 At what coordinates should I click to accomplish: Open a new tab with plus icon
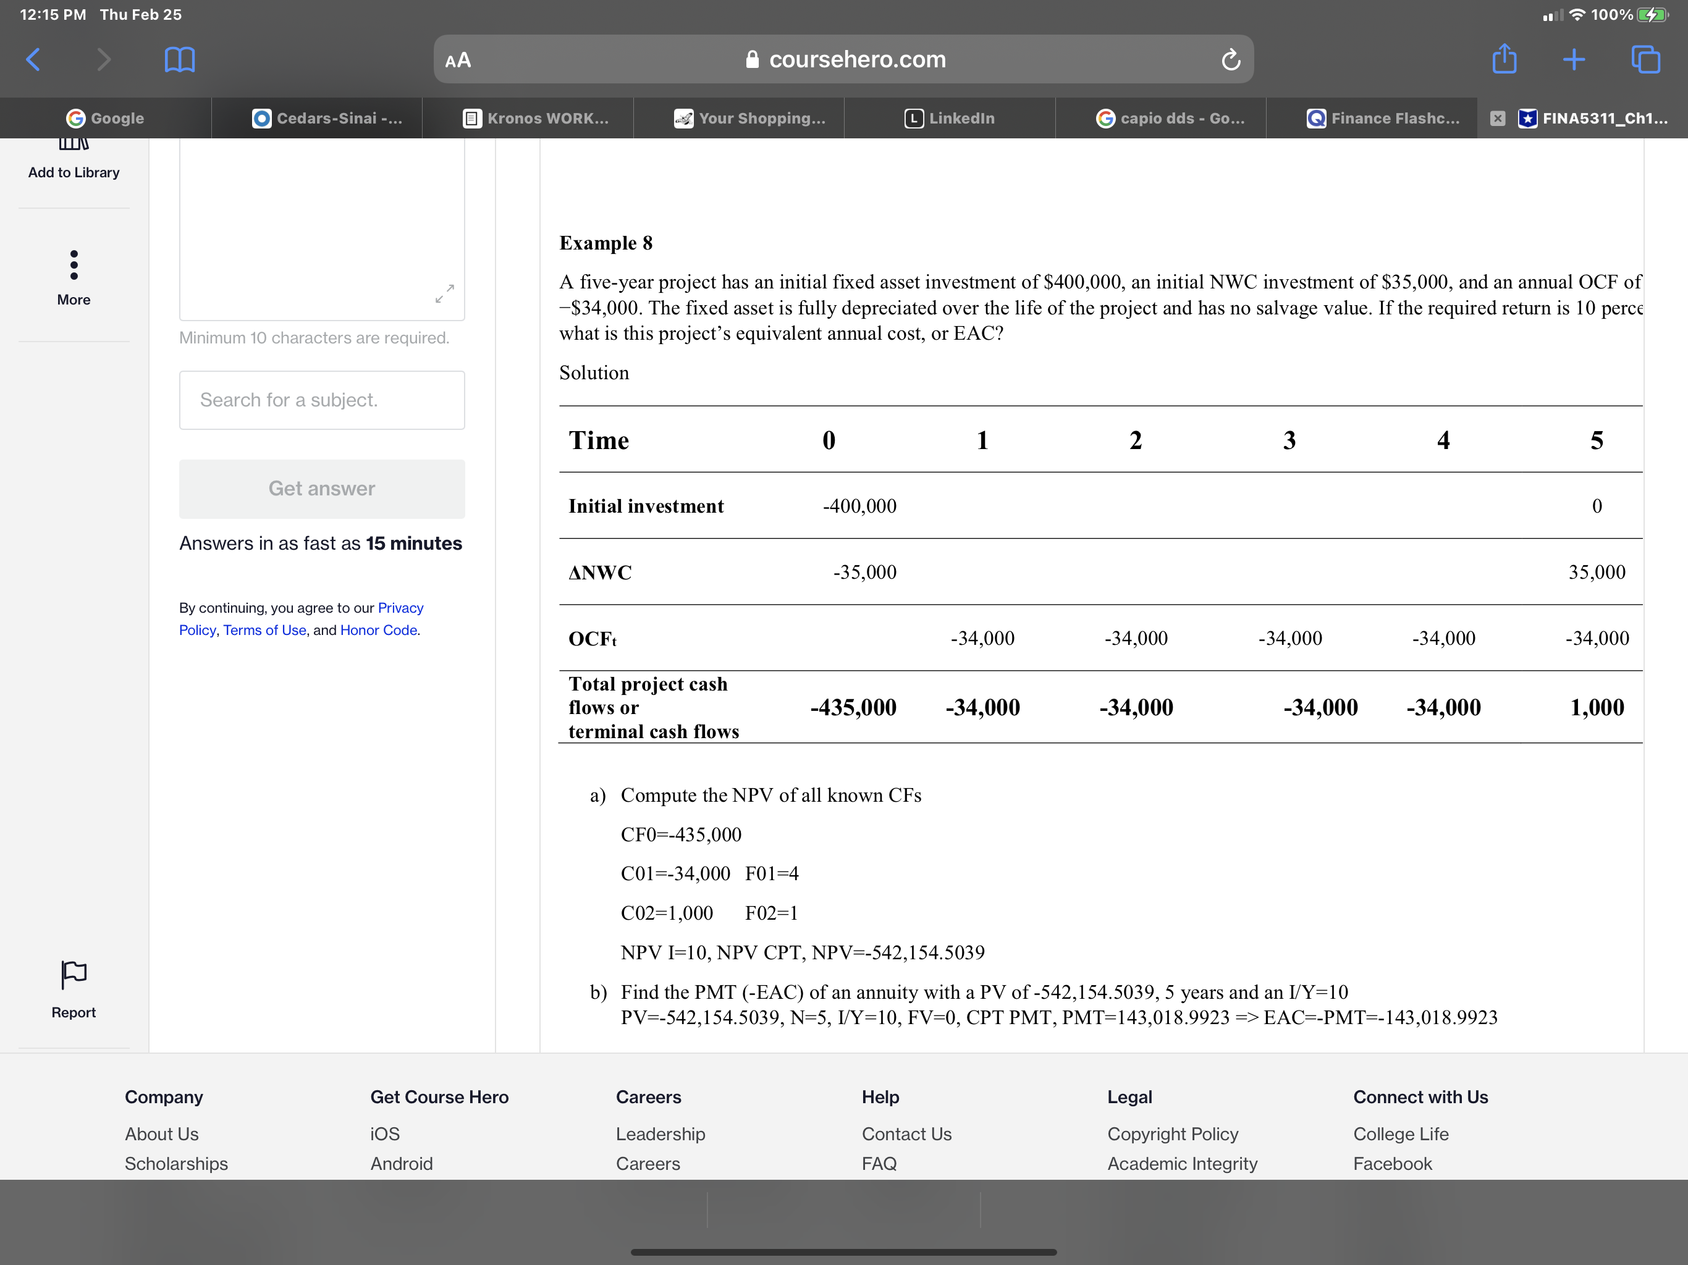point(1574,59)
